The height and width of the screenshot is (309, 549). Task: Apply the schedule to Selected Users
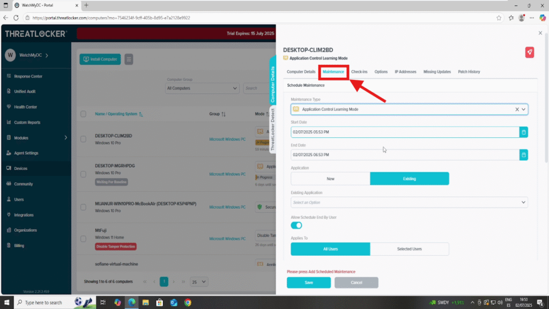click(409, 249)
